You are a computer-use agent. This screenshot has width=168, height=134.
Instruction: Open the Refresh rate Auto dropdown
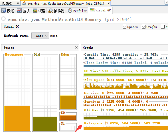point(40,36)
